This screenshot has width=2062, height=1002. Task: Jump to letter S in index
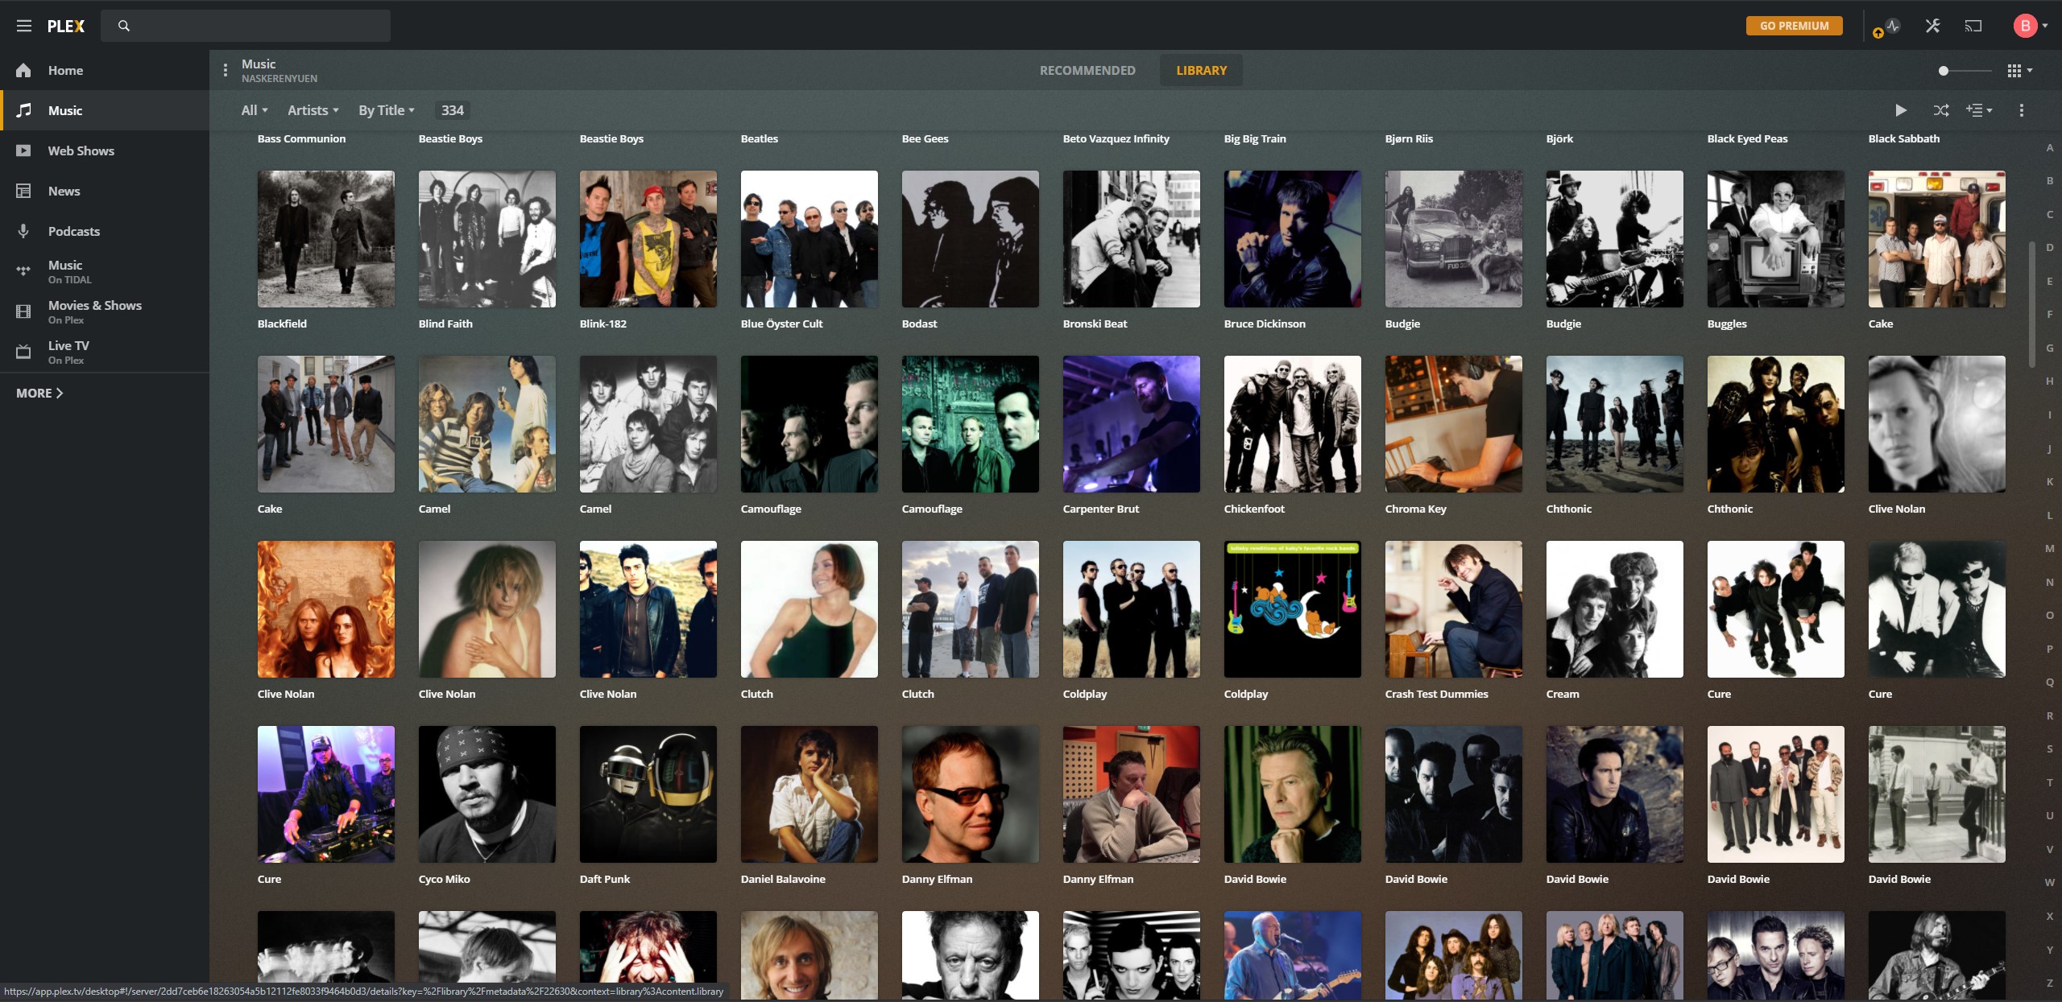(2050, 748)
